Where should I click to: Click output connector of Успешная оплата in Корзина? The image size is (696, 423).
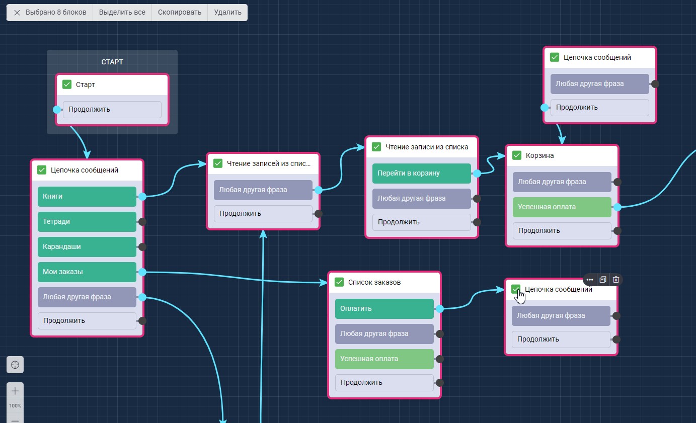617,207
